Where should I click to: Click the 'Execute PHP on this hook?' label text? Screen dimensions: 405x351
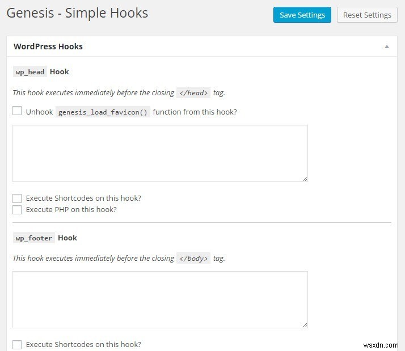(x=71, y=210)
